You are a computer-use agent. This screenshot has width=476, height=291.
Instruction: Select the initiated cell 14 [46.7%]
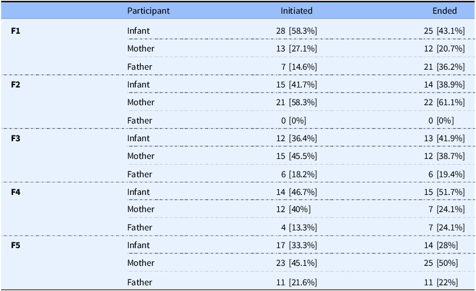(x=296, y=192)
